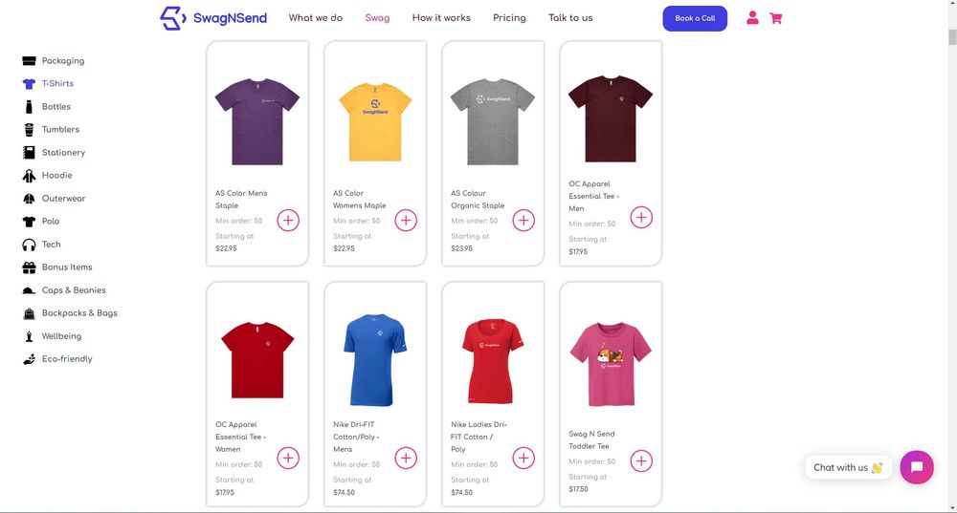Image resolution: width=957 pixels, height=513 pixels.
Task: Open the red Nike Ladies Dri-FIT image
Action: click(x=493, y=361)
